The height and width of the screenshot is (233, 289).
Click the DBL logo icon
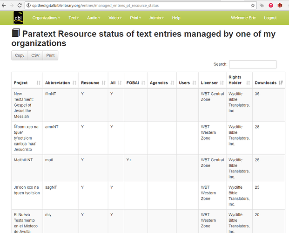click(x=18, y=18)
